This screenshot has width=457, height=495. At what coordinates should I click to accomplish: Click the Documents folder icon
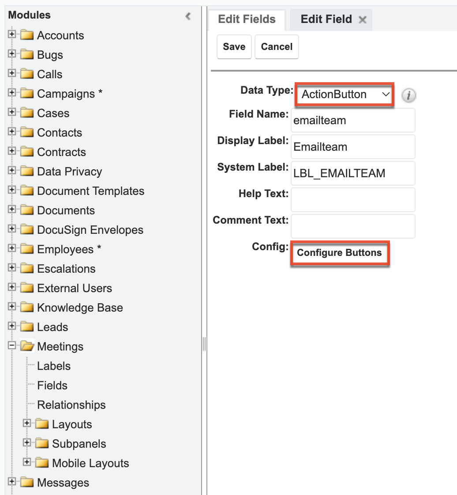[x=26, y=210]
